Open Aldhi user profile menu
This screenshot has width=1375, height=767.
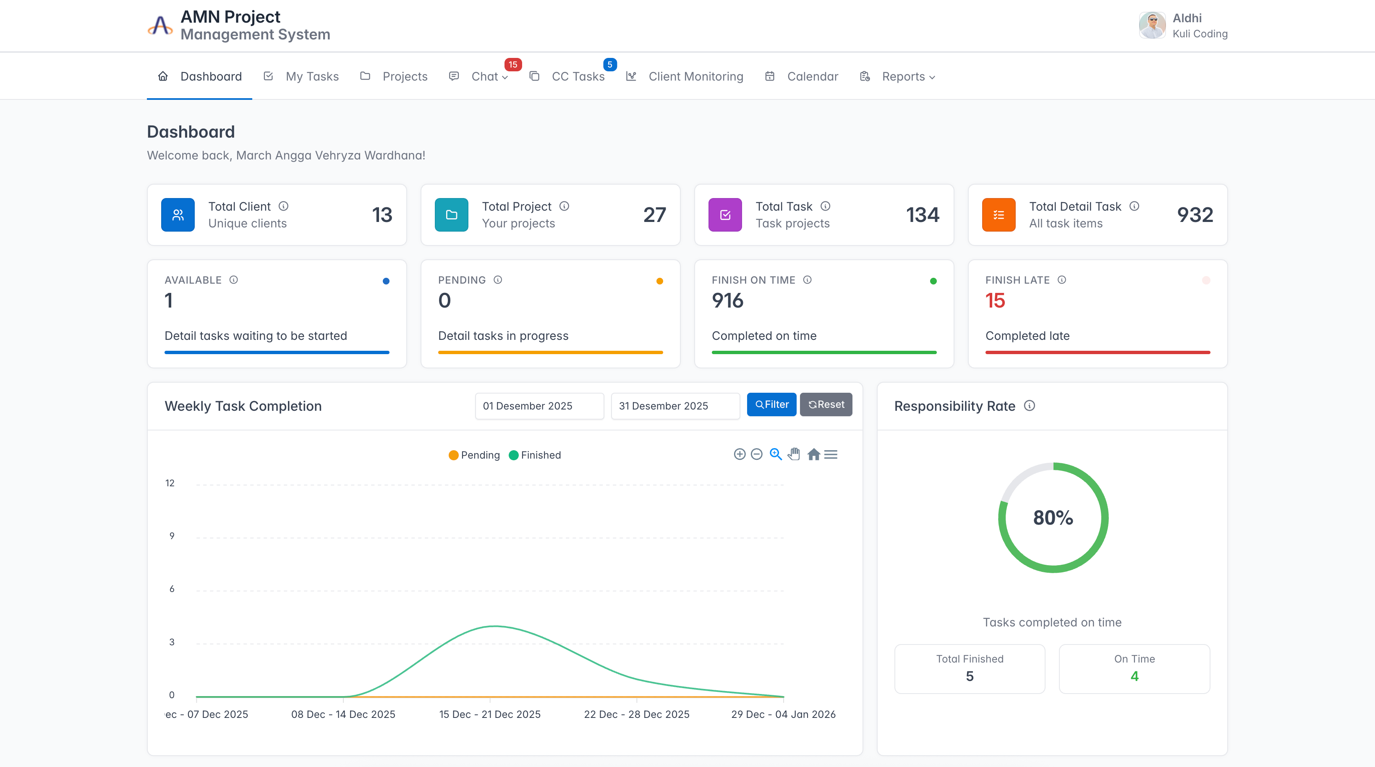(1183, 25)
